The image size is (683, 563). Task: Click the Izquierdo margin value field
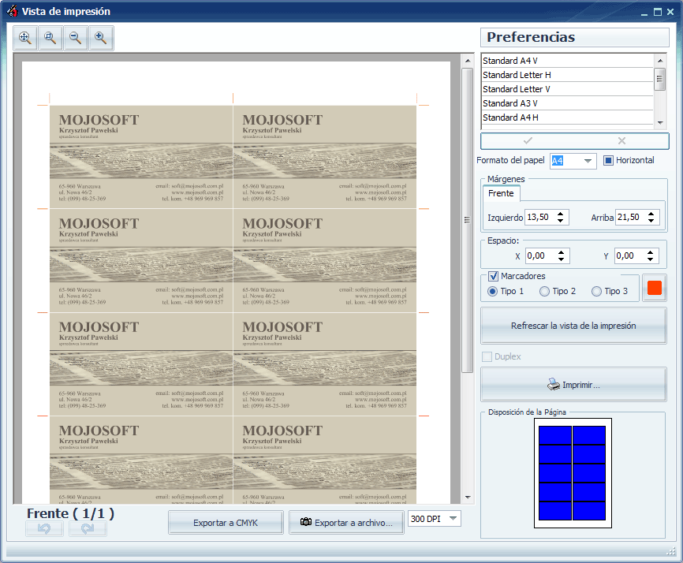[x=540, y=218]
